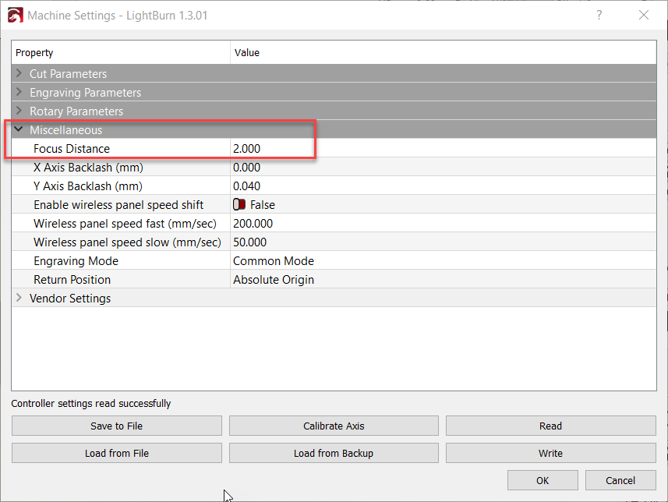Expand the Cut Parameters section
668x502 pixels.
[19, 73]
